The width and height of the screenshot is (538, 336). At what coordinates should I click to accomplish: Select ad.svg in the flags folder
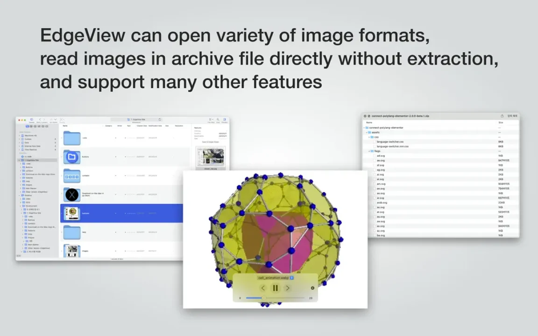381,156
